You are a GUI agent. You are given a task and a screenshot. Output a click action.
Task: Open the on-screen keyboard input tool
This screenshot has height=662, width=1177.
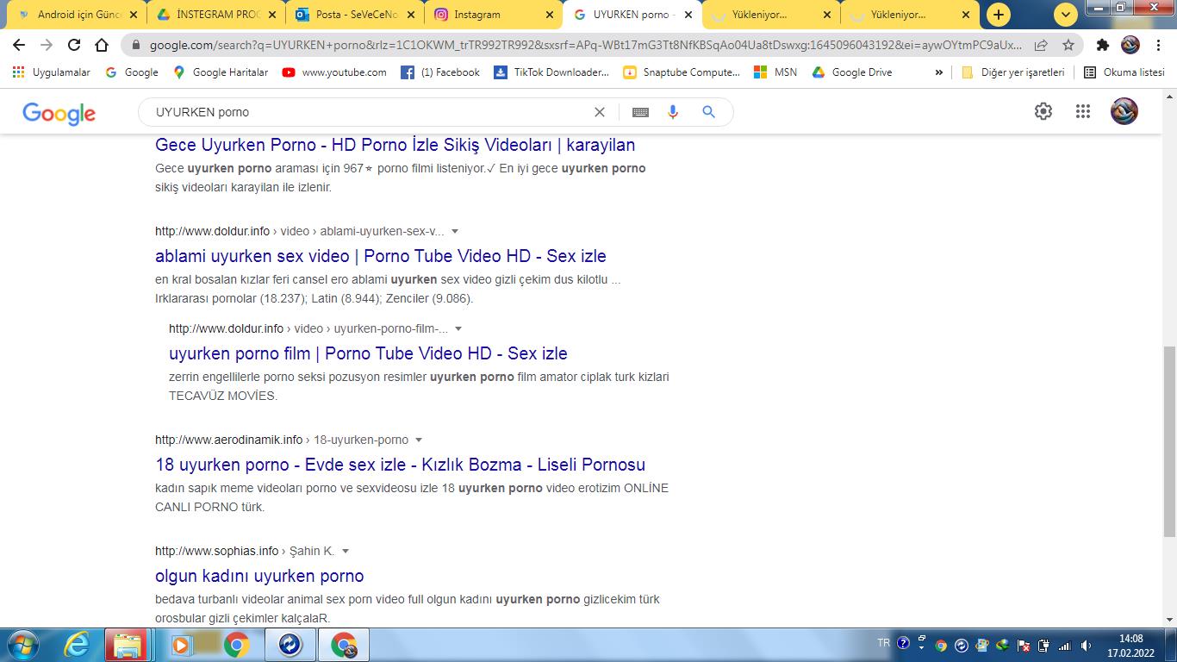click(640, 112)
